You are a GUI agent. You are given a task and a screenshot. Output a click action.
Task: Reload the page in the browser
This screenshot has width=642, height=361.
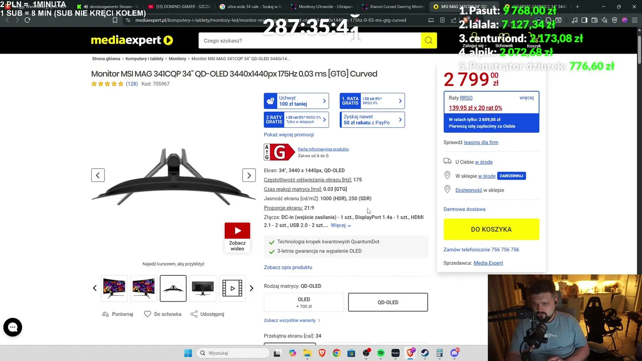[x=27, y=20]
